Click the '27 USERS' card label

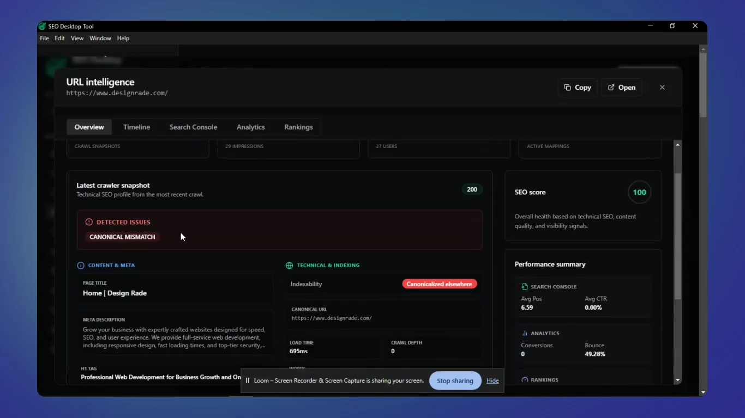[387, 146]
